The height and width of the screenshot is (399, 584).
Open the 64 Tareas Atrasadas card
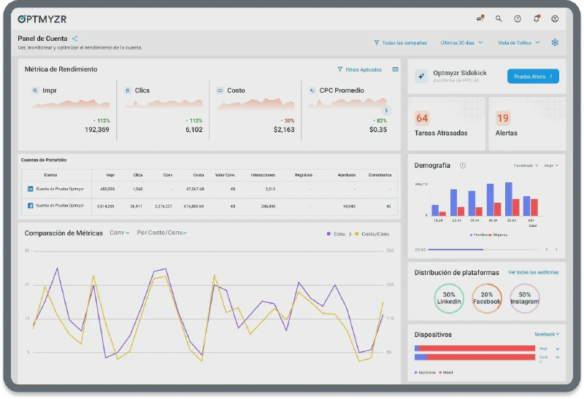445,124
